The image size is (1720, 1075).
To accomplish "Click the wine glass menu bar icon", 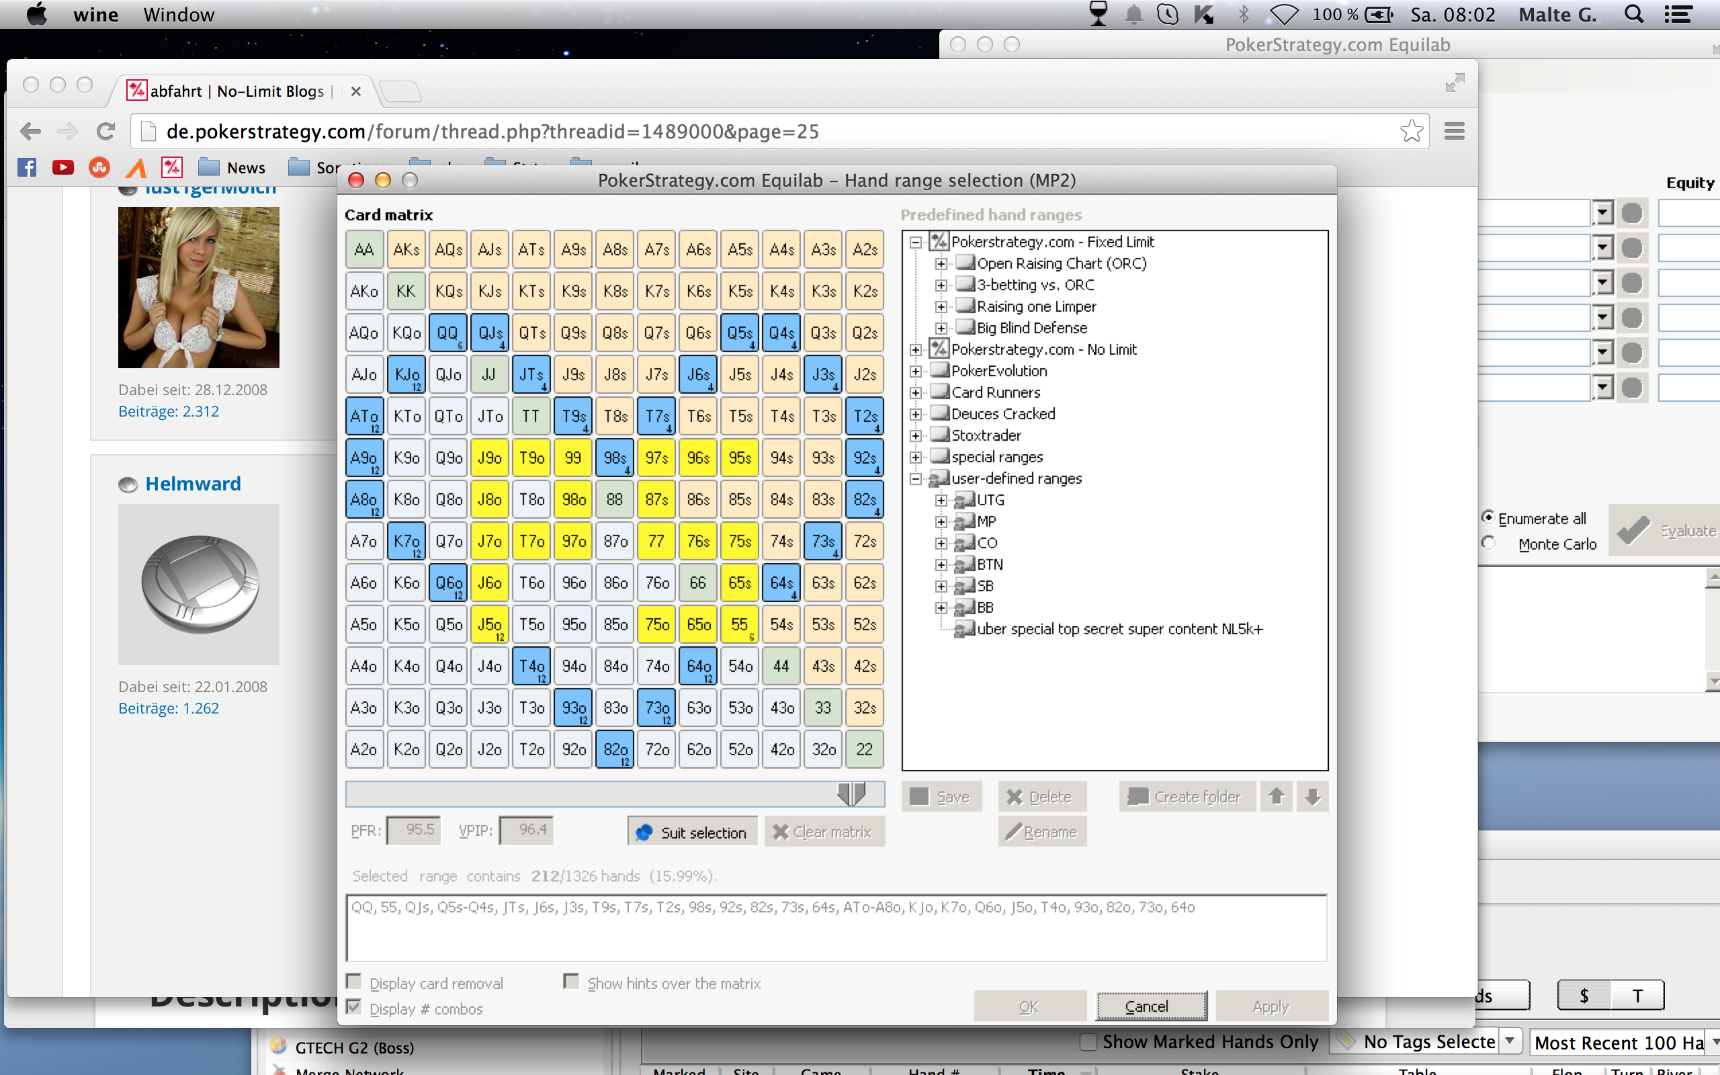I will (1098, 14).
